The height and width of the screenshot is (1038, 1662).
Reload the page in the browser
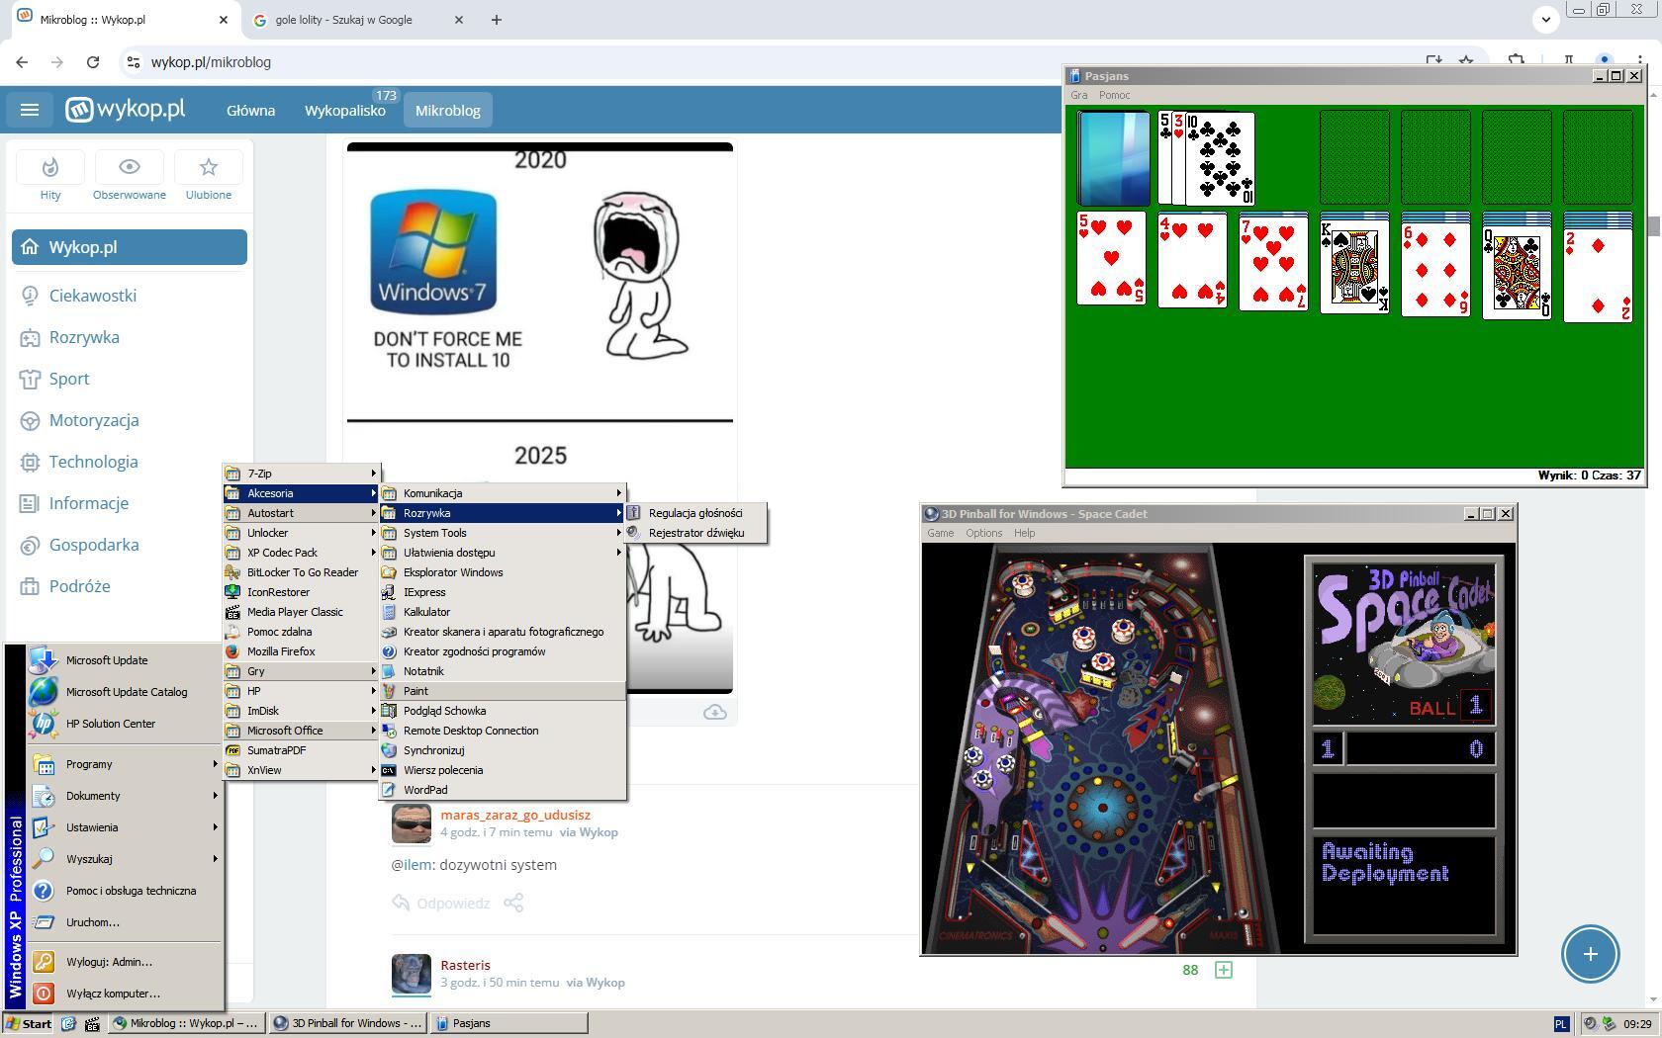(93, 61)
